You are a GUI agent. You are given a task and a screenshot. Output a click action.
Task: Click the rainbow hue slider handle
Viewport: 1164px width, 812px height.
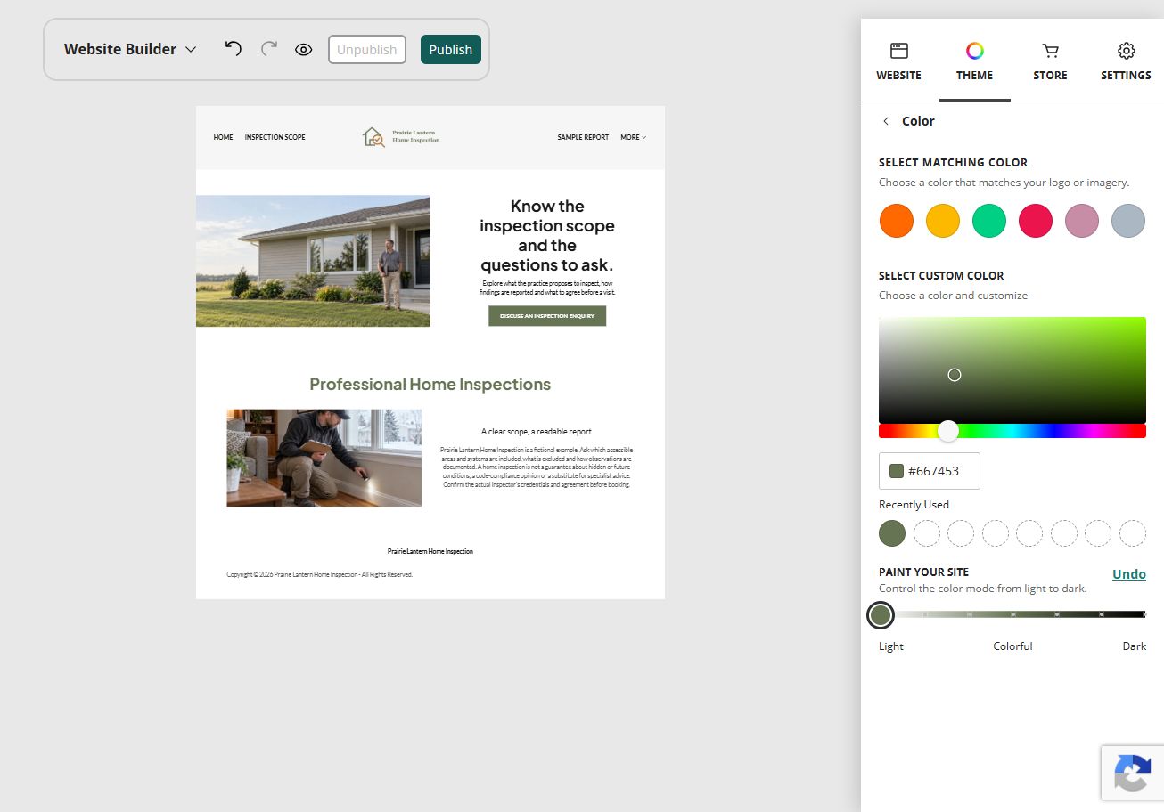[948, 431]
